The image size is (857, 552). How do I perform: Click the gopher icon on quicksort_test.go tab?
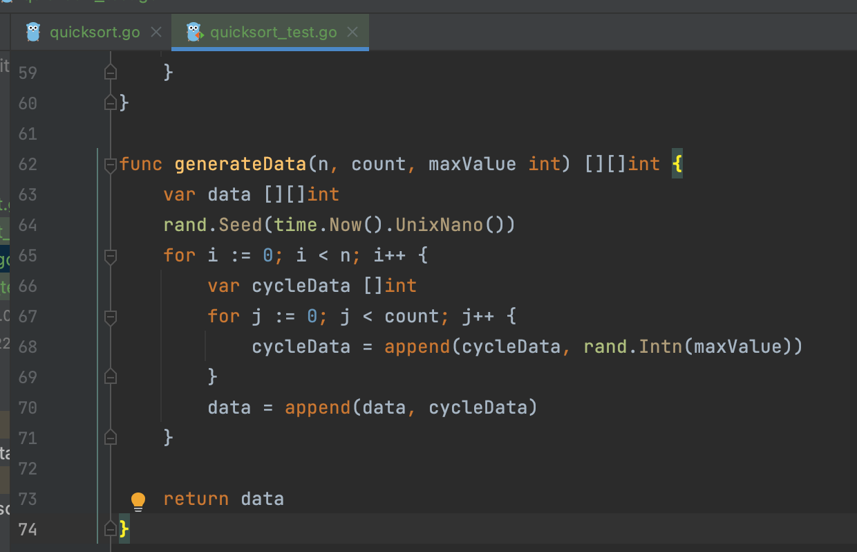tap(194, 32)
